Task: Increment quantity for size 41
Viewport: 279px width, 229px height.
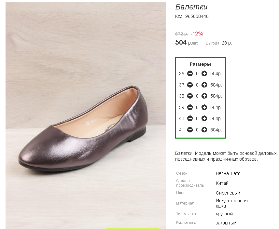Action: tap(204, 130)
